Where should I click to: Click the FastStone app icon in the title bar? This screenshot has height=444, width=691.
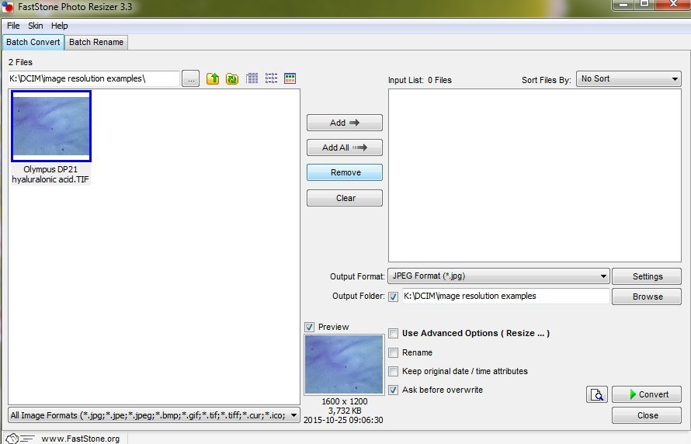pyautogui.click(x=8, y=7)
